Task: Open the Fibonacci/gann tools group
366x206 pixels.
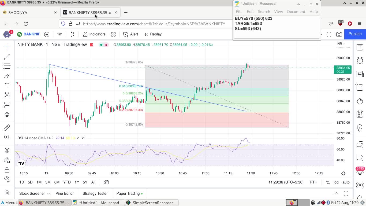Action: 7,66
